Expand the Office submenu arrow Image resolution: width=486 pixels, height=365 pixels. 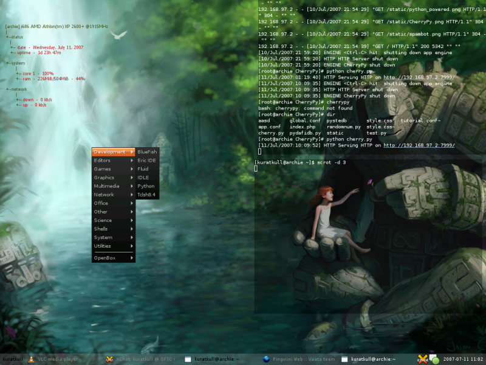(x=132, y=203)
